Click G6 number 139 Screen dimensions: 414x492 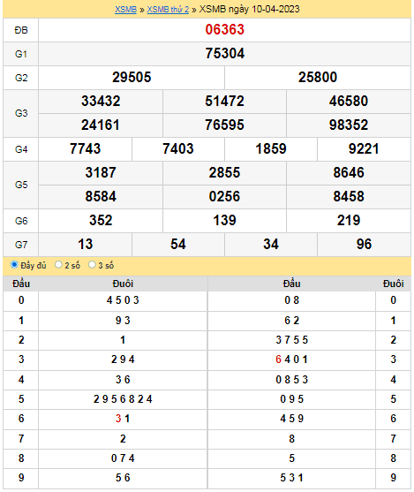[224, 220]
